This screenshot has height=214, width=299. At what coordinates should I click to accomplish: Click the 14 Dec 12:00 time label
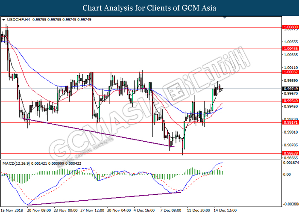click(225, 211)
